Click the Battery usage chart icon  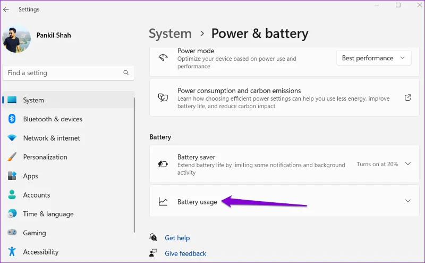(x=163, y=201)
